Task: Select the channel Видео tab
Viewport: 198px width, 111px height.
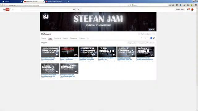Action: coord(50,38)
